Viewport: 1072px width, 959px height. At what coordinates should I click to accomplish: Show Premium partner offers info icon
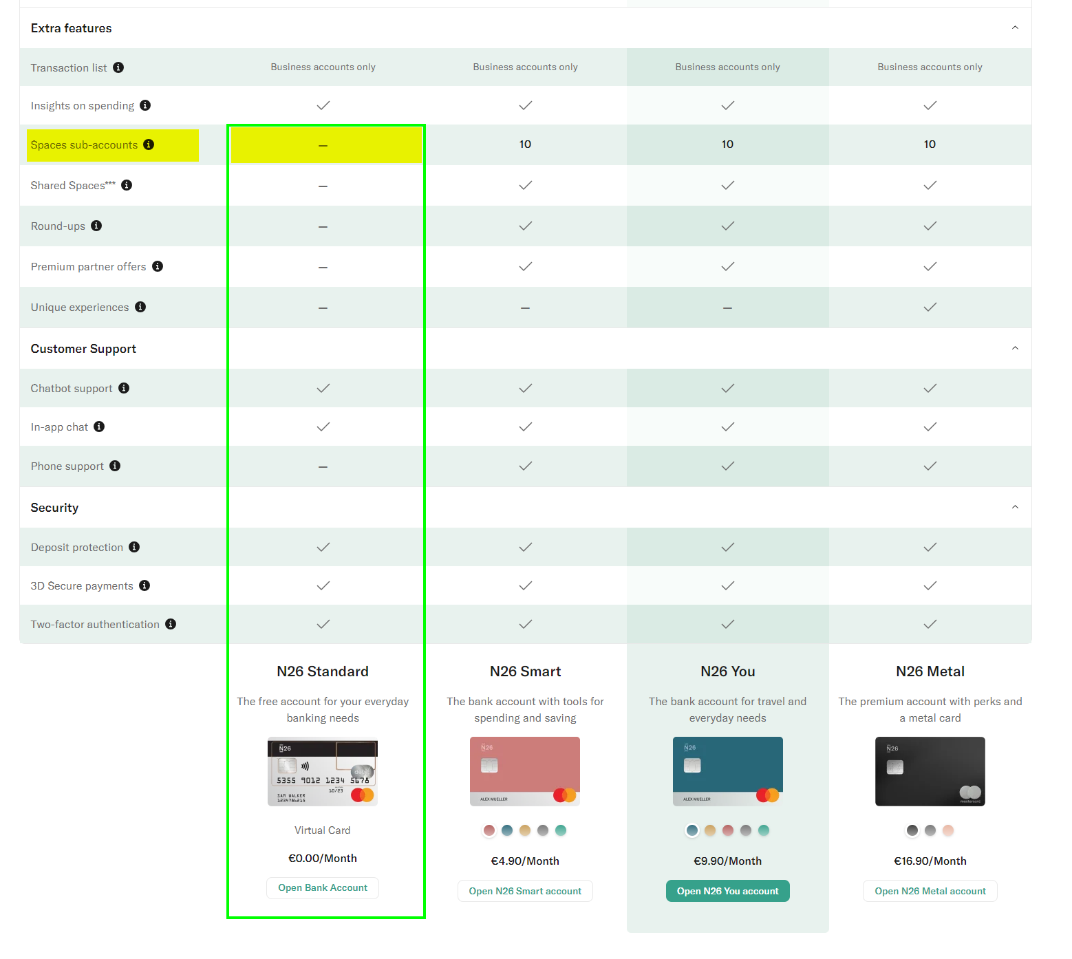pos(158,266)
